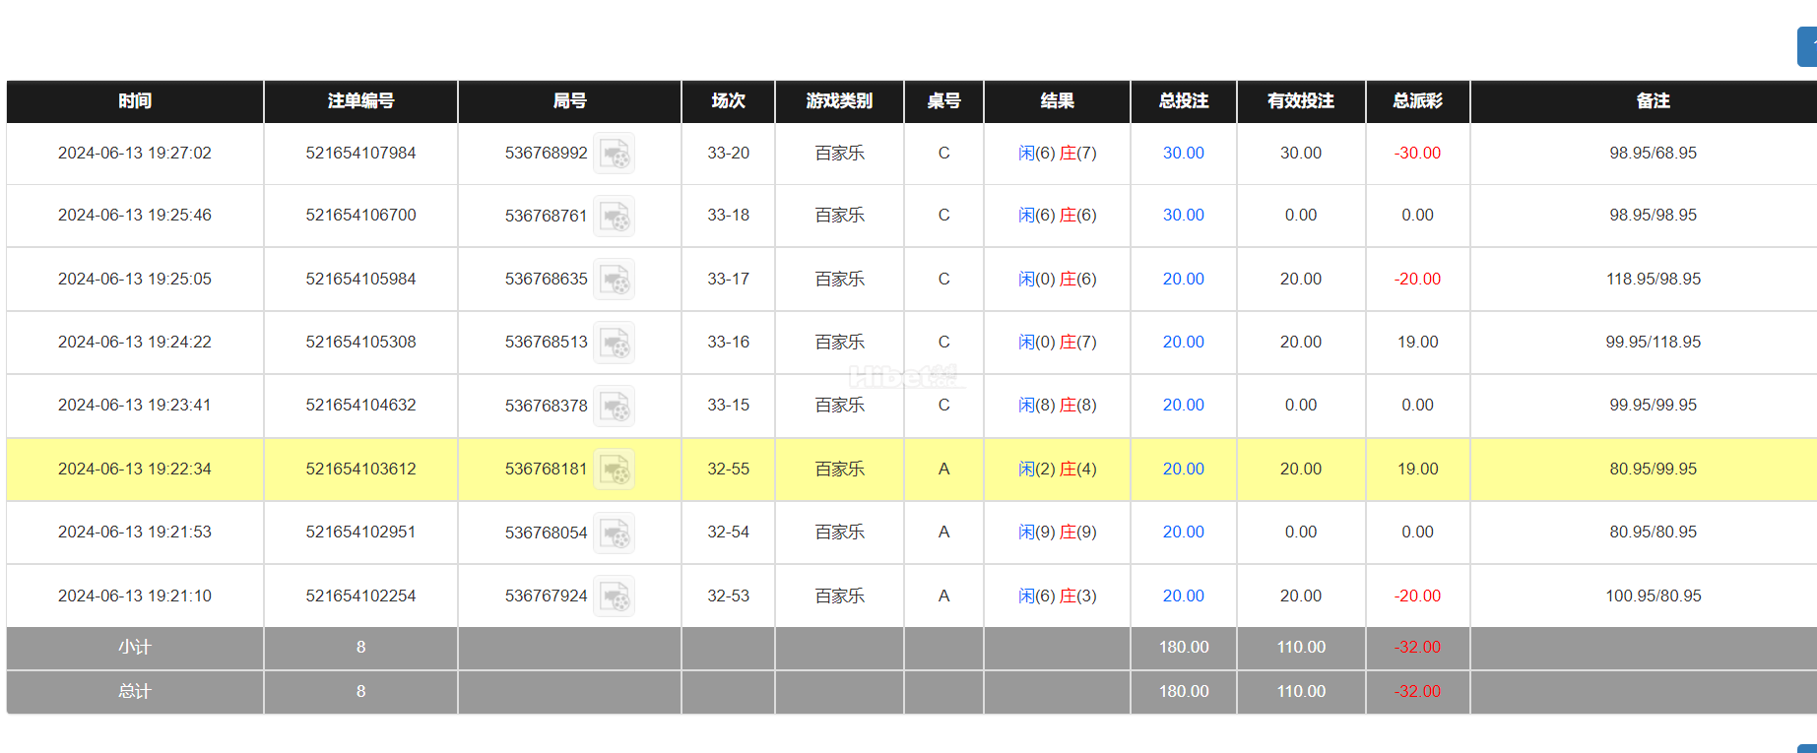Open video replay icon for round 536768992

coord(615,154)
